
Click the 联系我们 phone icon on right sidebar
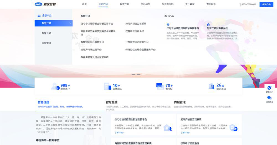[x=269, y=88]
